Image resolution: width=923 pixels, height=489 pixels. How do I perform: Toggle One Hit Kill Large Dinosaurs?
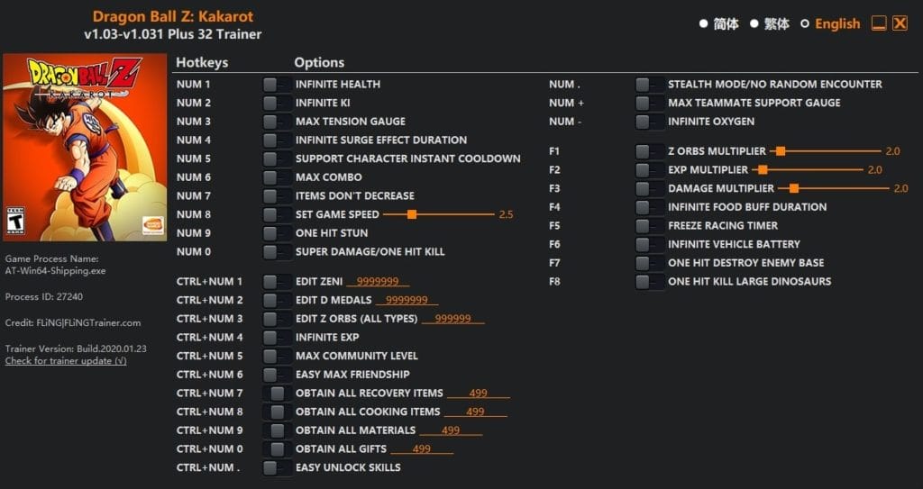click(x=649, y=282)
